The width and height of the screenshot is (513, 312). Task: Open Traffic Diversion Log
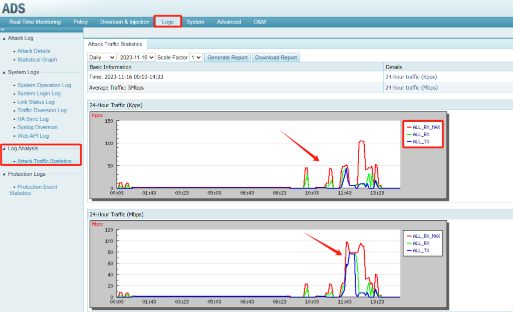(x=42, y=110)
